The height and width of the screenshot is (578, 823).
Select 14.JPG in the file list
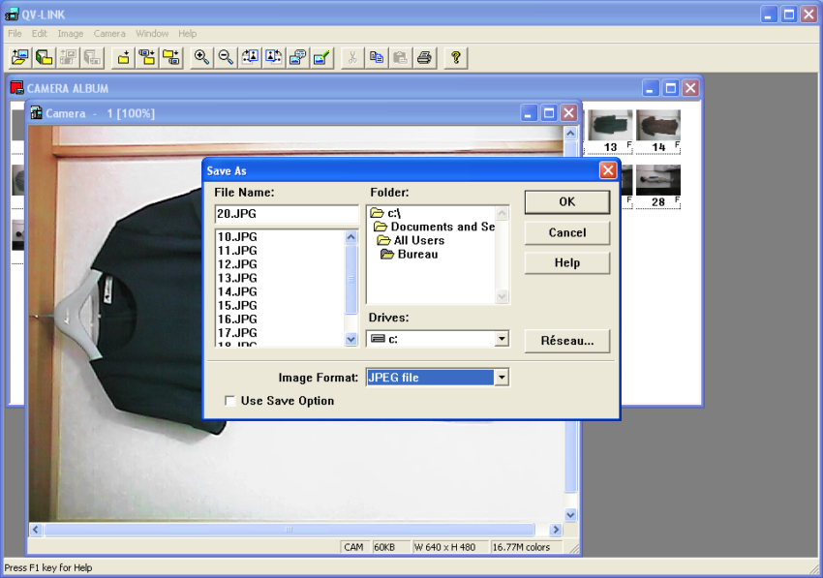[237, 291]
